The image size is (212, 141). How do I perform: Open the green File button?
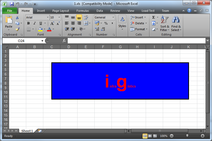[x=10, y=11]
